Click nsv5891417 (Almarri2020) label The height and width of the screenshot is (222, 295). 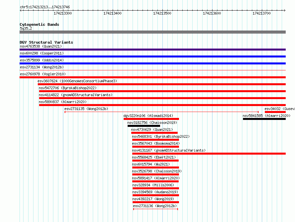(x=156, y=178)
